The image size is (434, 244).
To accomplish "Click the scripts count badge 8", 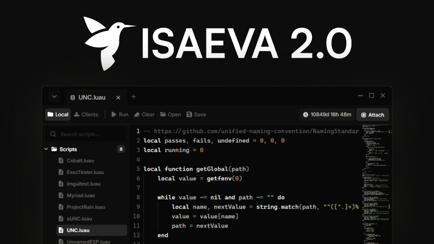I will coord(121,149).
